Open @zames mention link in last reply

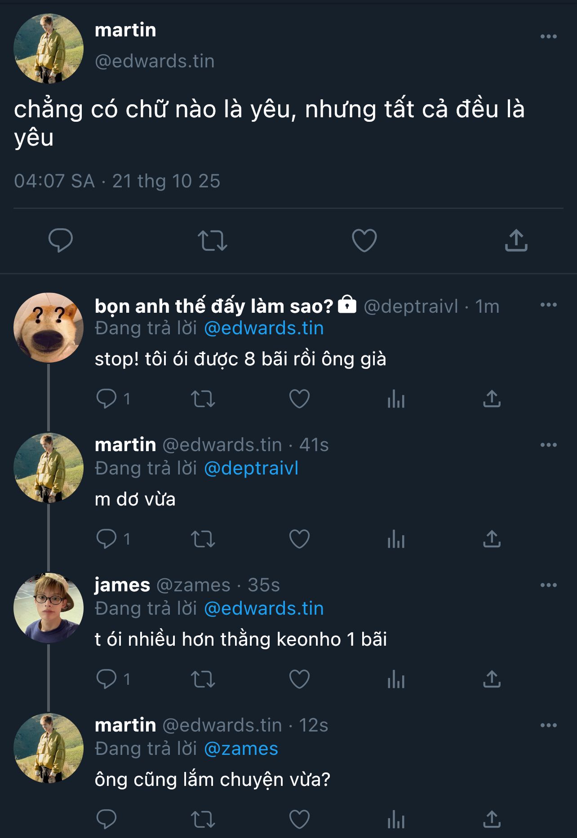[241, 749]
